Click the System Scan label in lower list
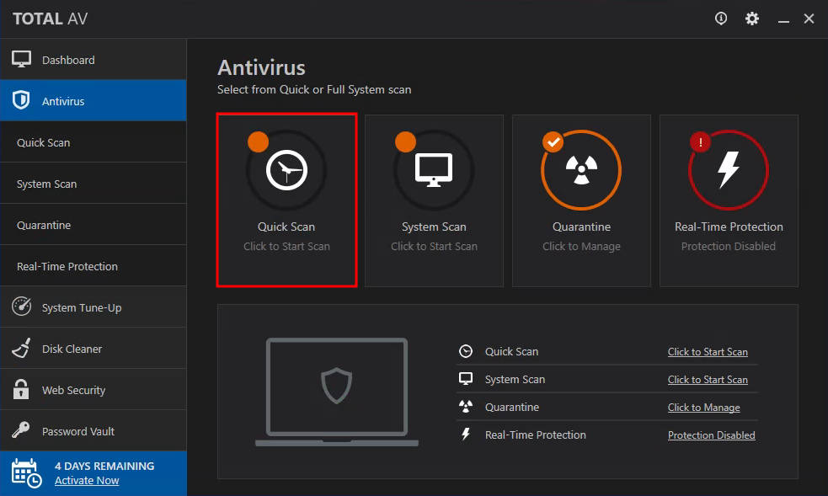828x496 pixels. (x=515, y=380)
